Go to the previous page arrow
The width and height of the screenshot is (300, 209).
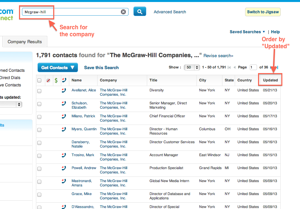(x=234, y=67)
